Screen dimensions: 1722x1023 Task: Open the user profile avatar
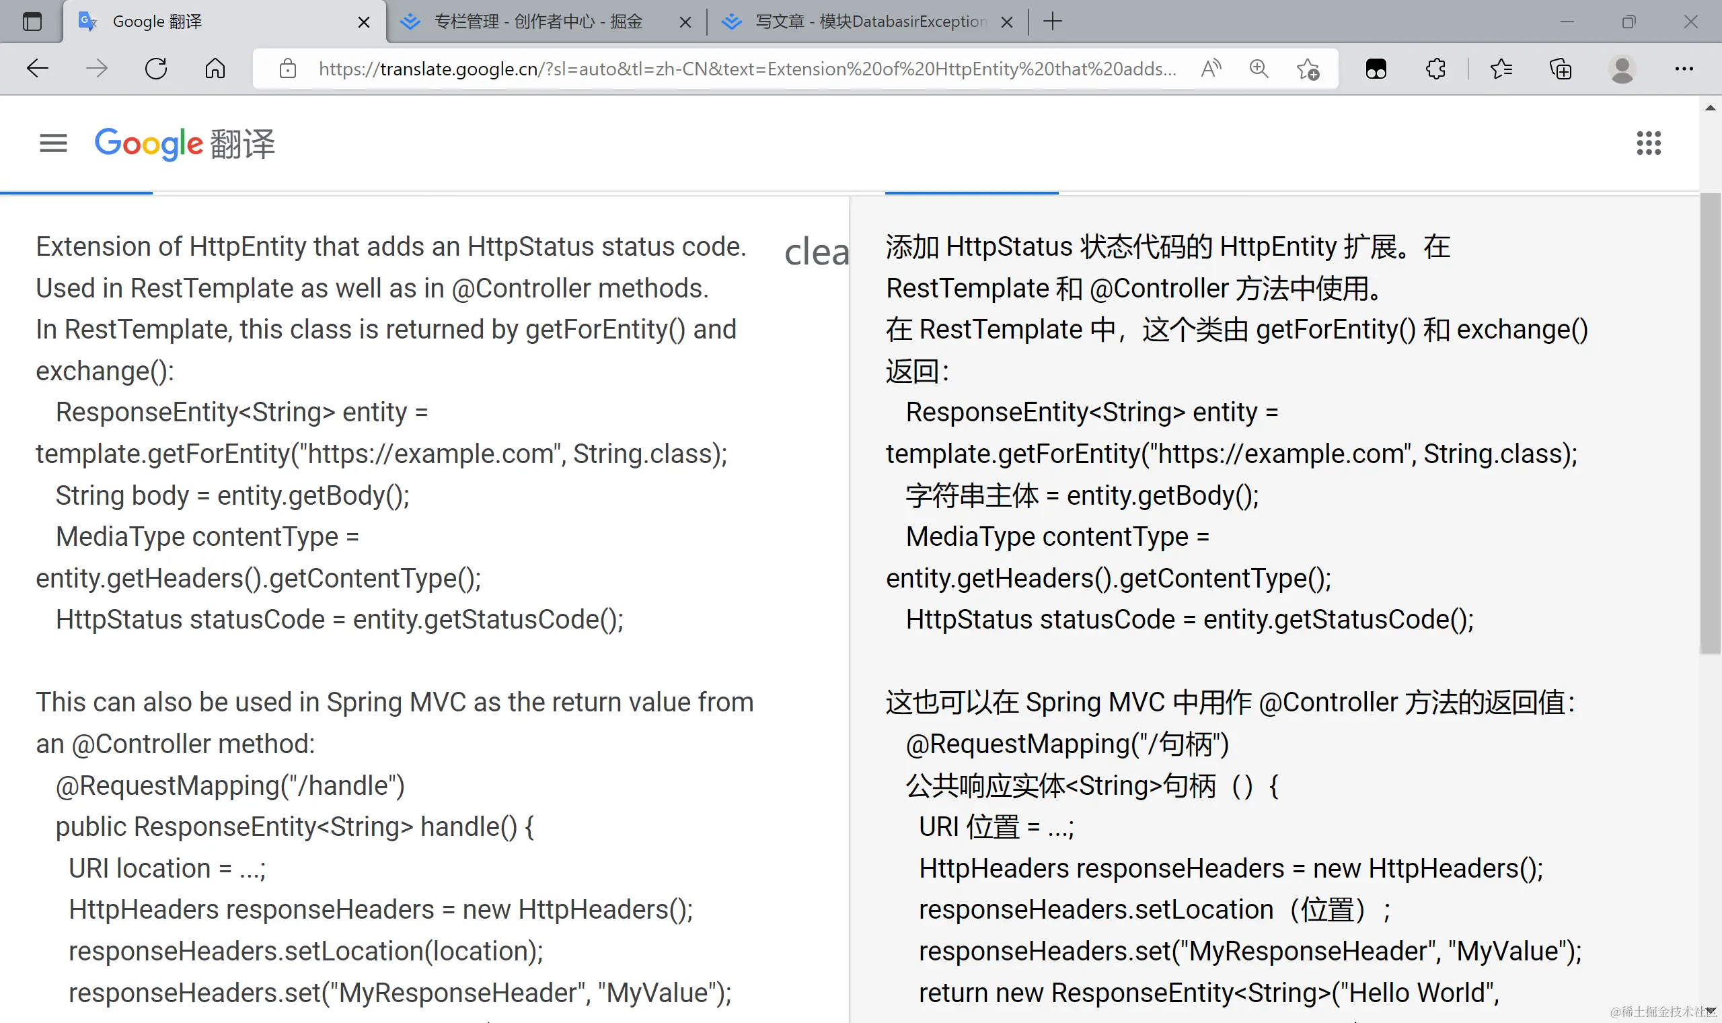click(x=1622, y=69)
